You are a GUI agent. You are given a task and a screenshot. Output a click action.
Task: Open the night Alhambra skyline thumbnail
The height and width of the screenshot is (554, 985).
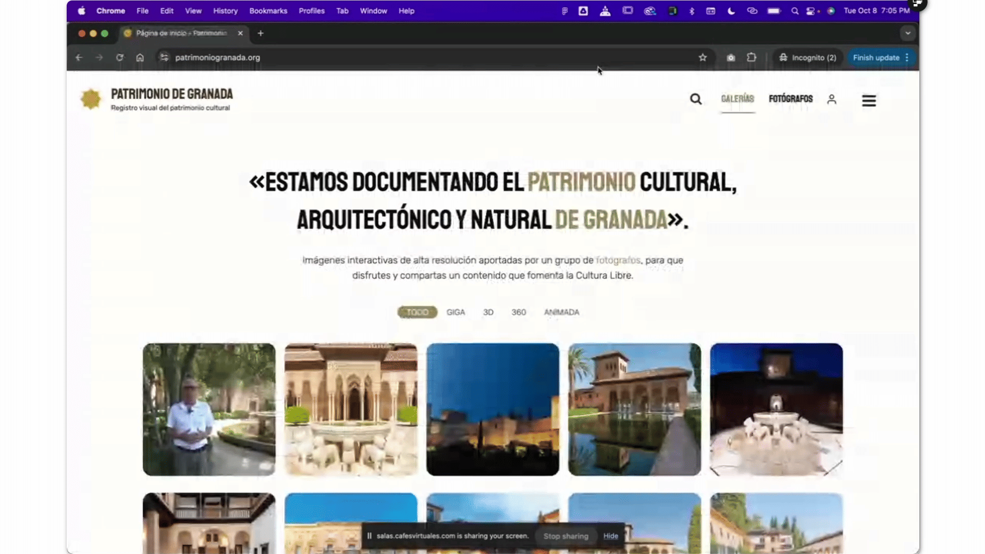pyautogui.click(x=493, y=409)
